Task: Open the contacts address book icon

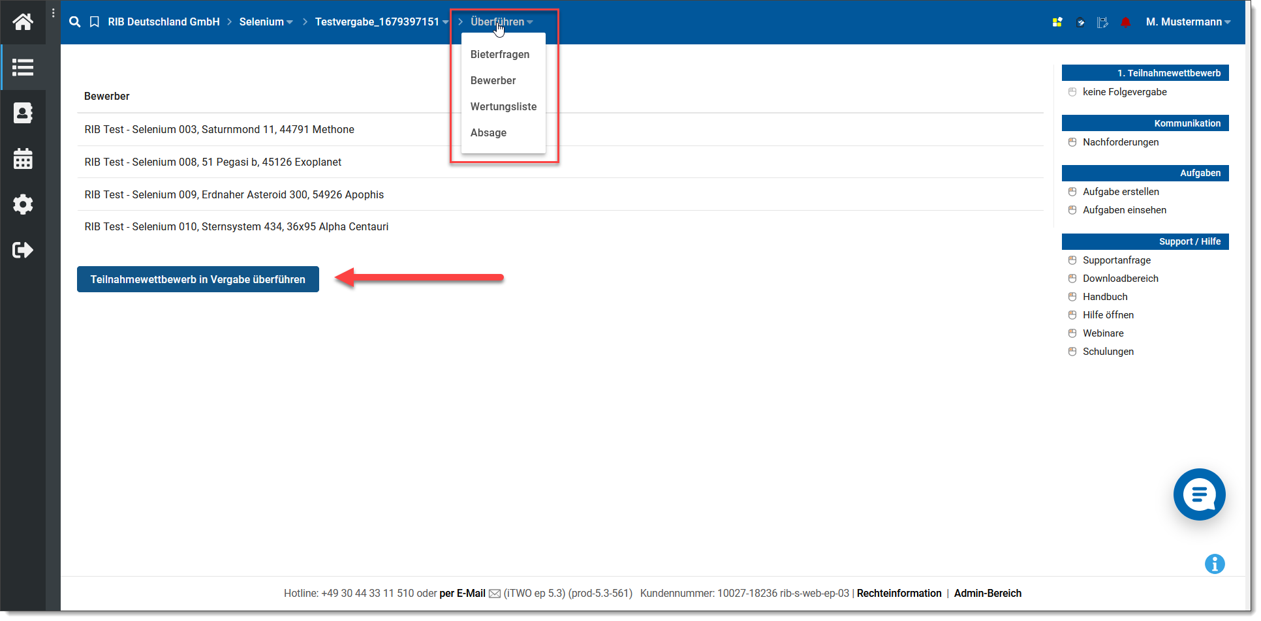Action: pyautogui.click(x=23, y=113)
